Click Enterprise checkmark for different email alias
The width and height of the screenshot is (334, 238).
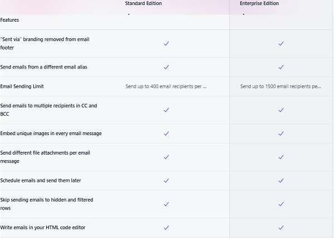281,67
